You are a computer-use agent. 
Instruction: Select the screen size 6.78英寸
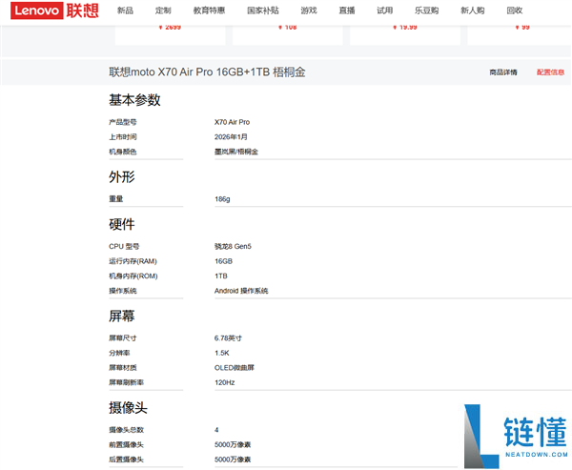pos(228,338)
